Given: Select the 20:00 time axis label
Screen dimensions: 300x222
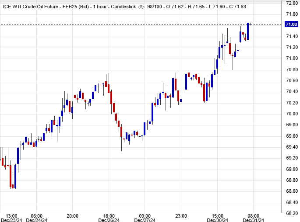Looking at the screenshot, I should point(73,216).
